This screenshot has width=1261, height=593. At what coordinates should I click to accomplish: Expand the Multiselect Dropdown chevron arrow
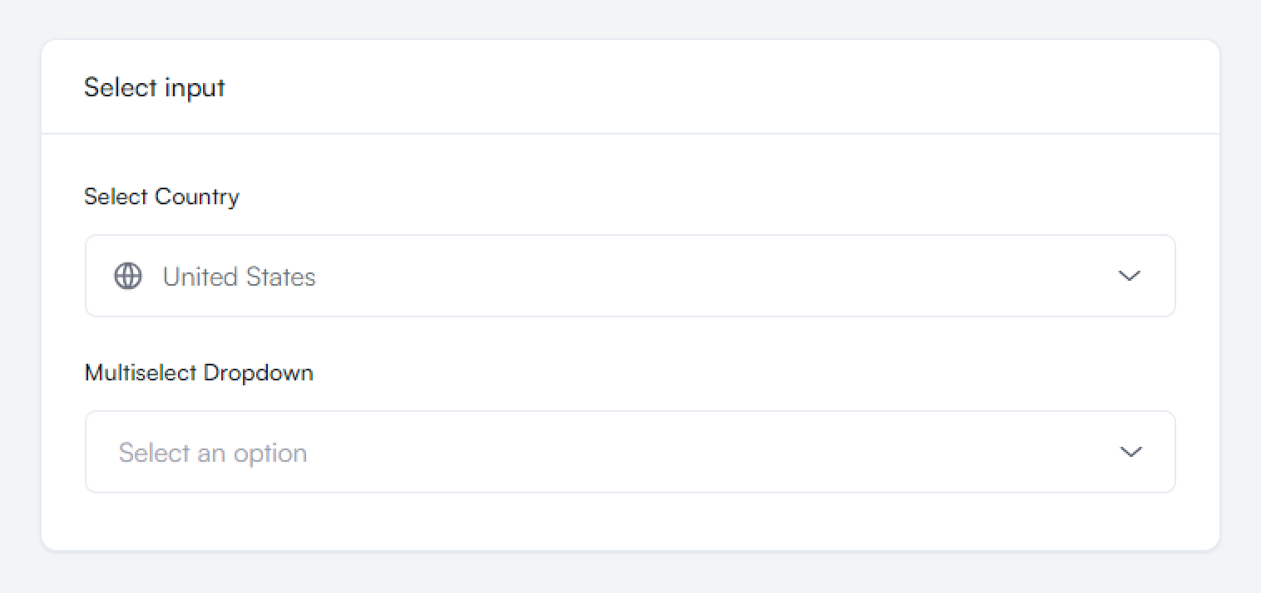1130,452
